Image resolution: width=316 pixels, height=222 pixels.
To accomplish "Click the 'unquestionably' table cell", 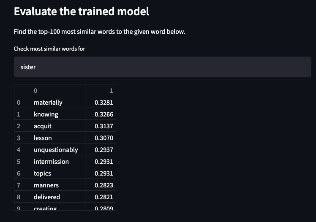I will (58, 149).
